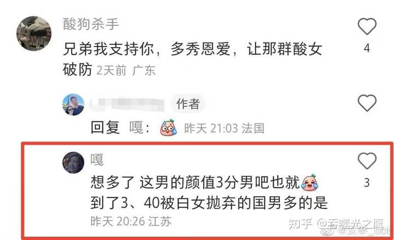Screen dimensions: 394x240
Task: Click the 作者 author badge
Action: coord(188,104)
